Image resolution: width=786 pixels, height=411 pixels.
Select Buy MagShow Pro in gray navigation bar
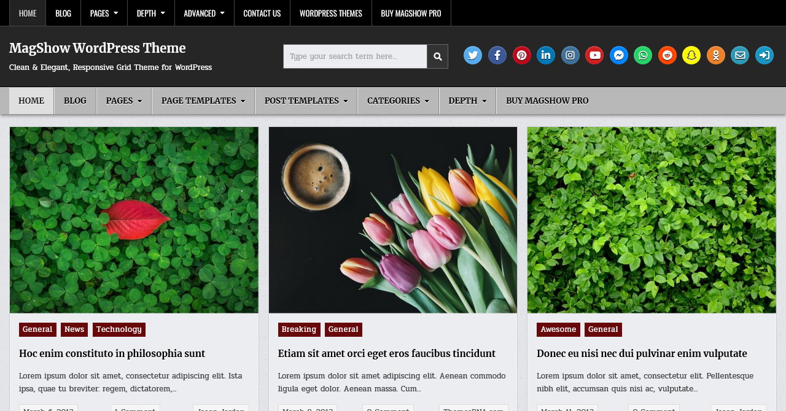click(547, 101)
